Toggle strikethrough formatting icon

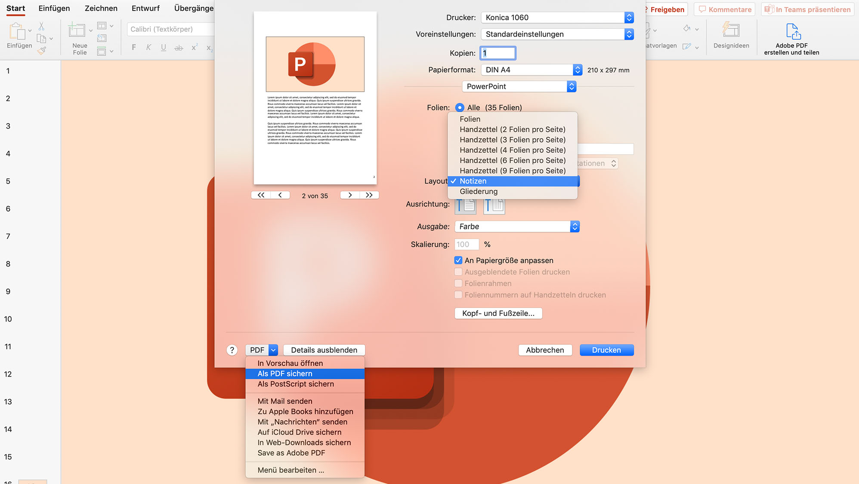(179, 48)
